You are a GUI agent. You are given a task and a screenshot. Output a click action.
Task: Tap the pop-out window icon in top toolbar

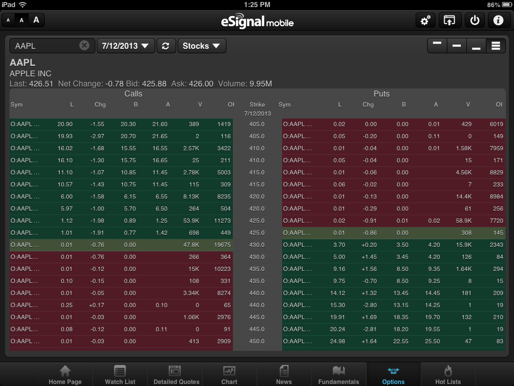(x=450, y=20)
